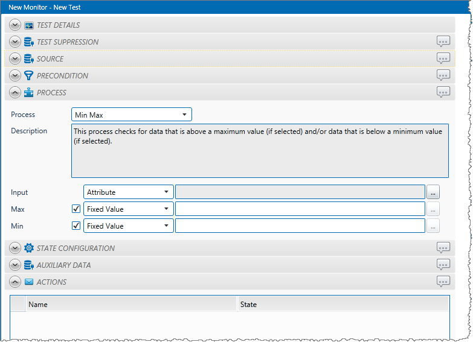Open the Input Attribute type dropdown
Viewport: 473px width, 342px height.
coord(128,192)
